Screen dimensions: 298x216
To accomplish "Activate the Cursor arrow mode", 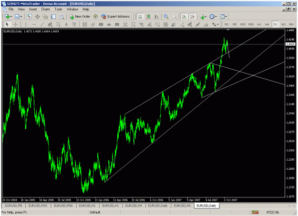I will (x=7, y=24).
